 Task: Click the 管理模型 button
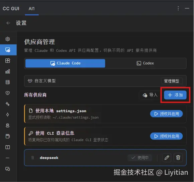tap(172, 81)
